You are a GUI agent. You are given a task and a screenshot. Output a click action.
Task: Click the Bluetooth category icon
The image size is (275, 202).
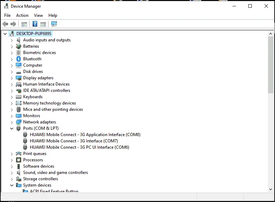(18, 59)
